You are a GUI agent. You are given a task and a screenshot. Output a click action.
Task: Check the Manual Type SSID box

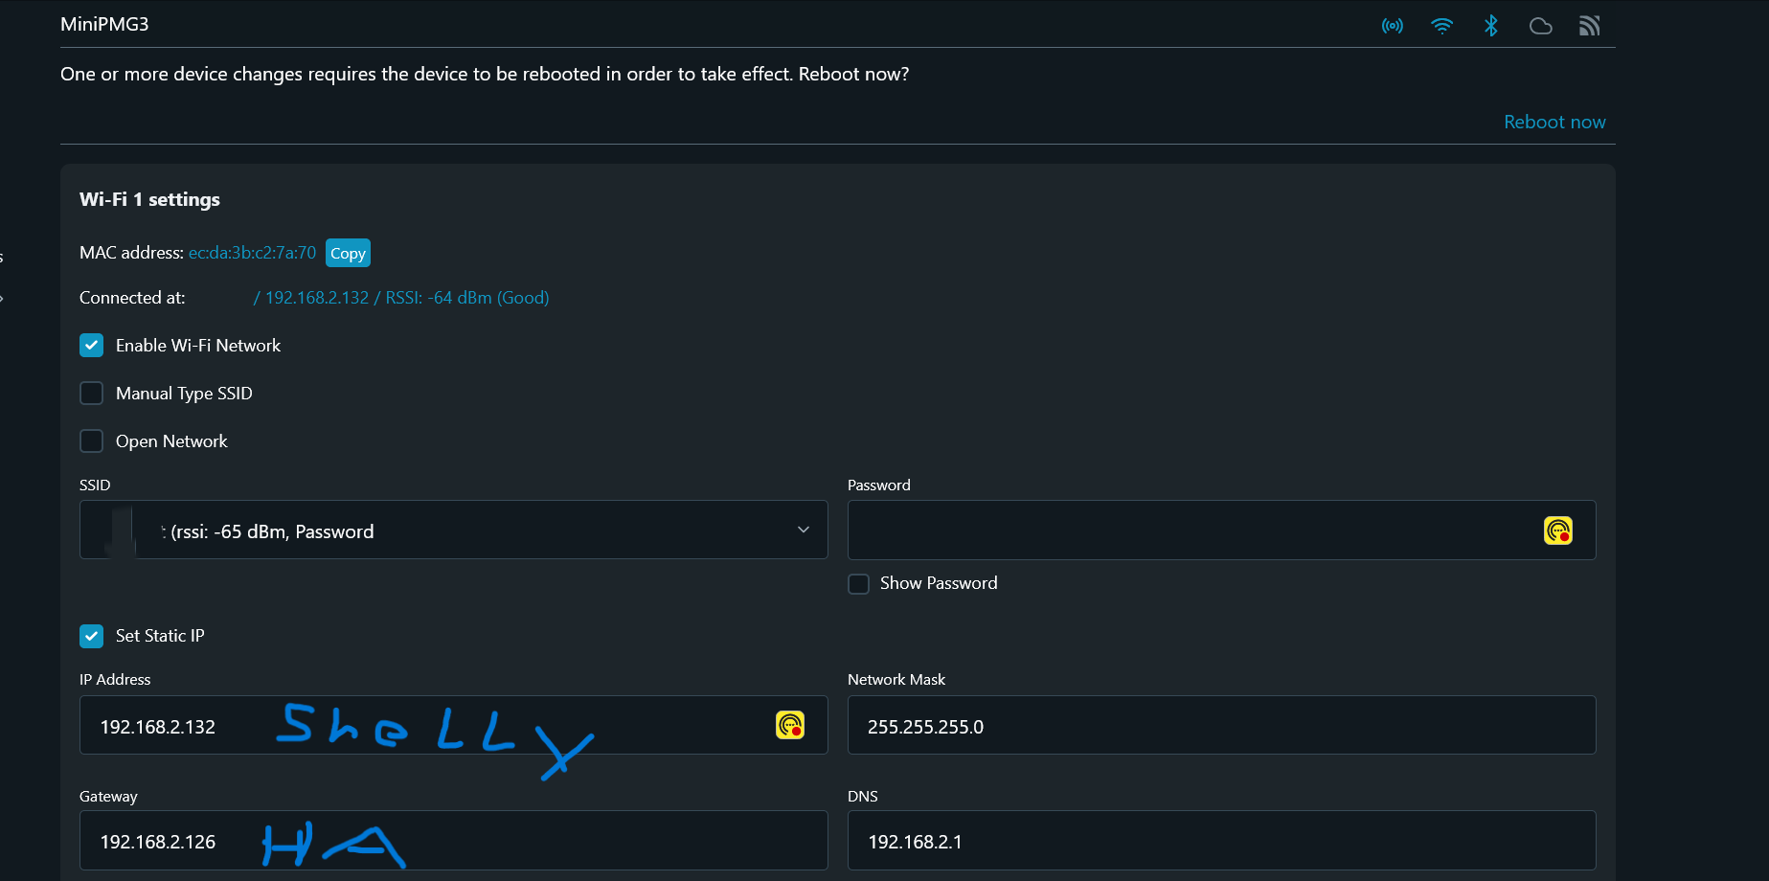click(92, 394)
